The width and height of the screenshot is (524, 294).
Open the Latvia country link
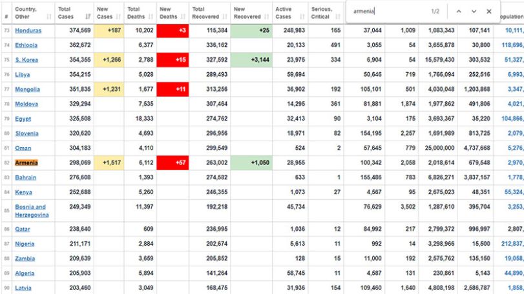pyautogui.click(x=23, y=288)
